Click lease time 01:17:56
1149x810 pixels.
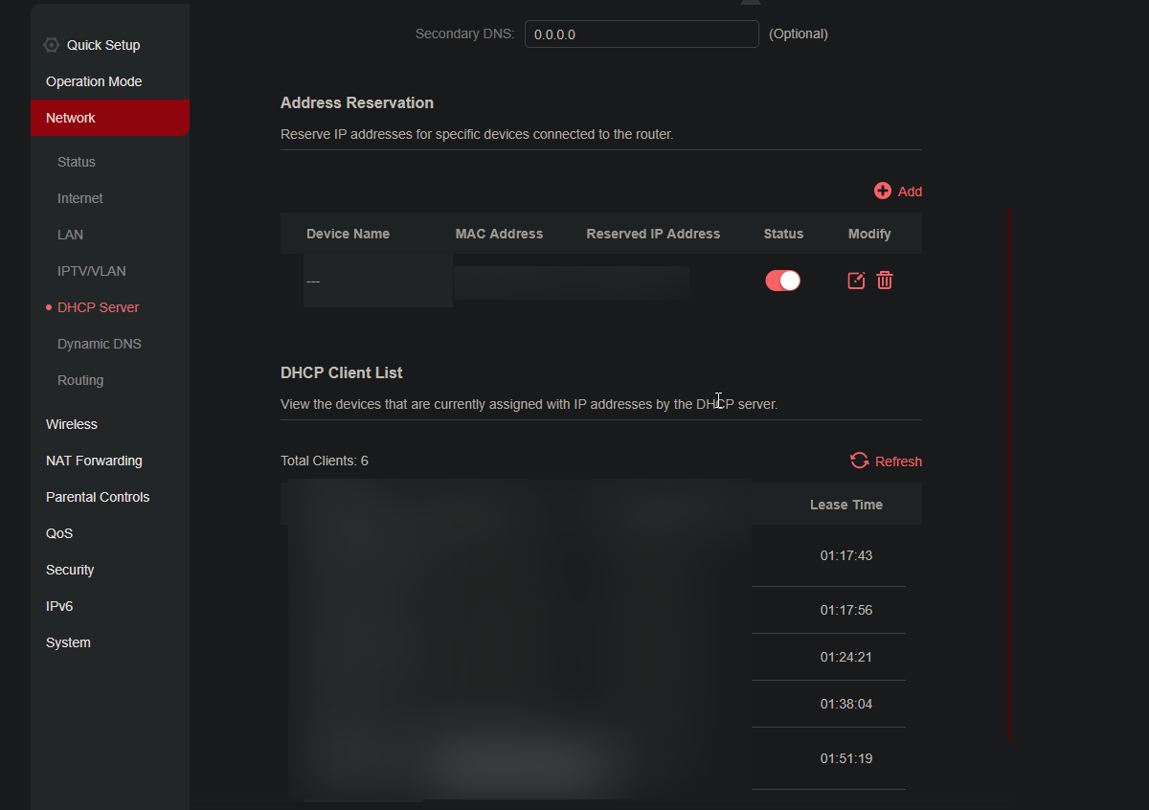(846, 610)
